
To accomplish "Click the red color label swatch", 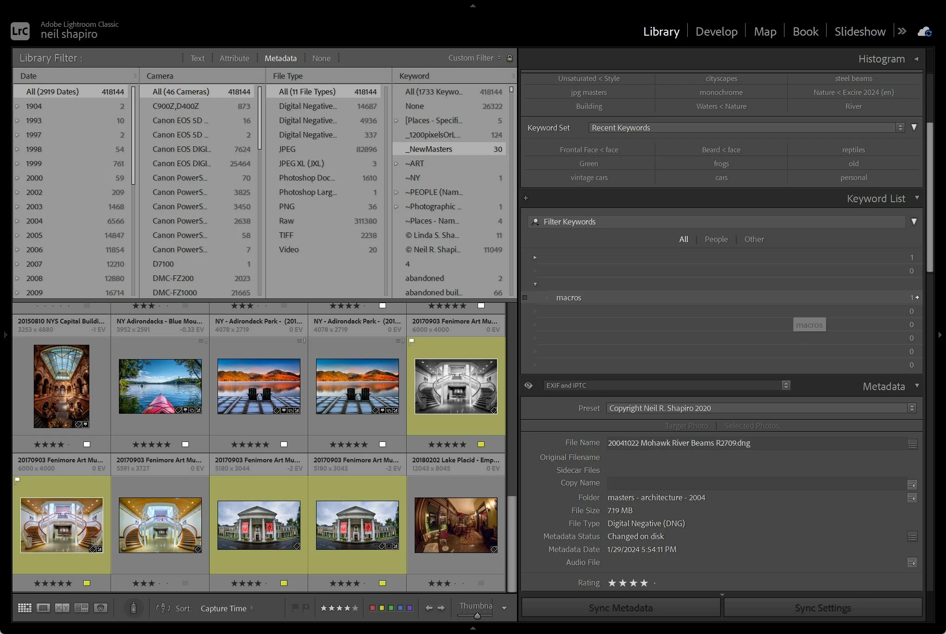I will pos(373,608).
